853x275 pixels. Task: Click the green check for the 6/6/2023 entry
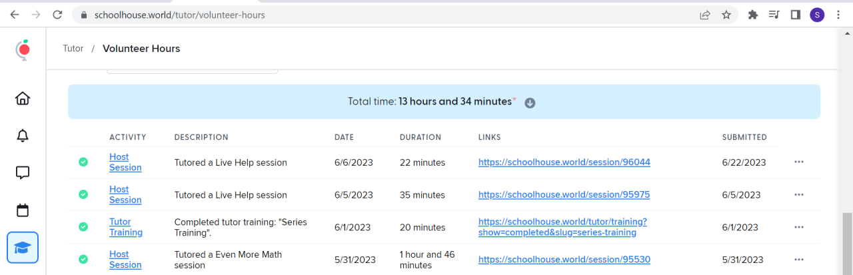tap(83, 162)
